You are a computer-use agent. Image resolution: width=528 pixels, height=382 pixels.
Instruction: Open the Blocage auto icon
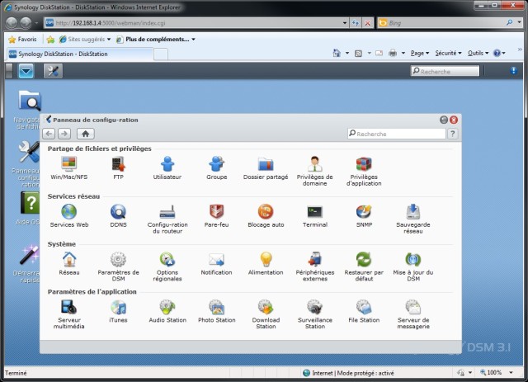coord(266,212)
